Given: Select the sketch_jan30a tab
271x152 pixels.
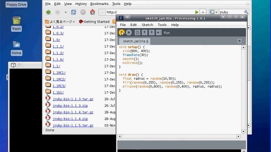Looking at the screenshot, I should (135, 41).
